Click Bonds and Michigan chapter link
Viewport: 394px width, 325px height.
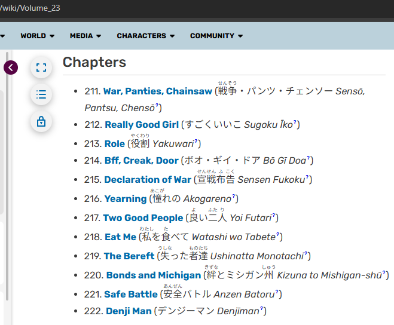pos(153,275)
